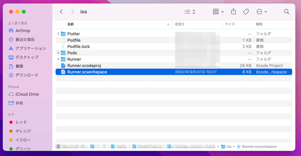Viewport: 301px width, 156px height.
Task: Zoom the window with green button
Action: [x=24, y=12]
